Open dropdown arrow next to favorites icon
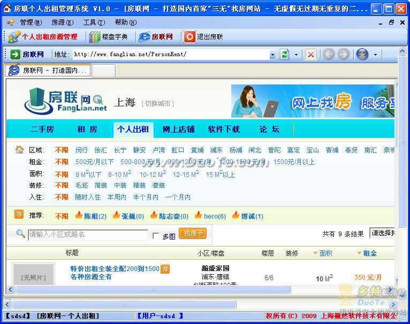This screenshot has height=324, width=410. point(376,55)
